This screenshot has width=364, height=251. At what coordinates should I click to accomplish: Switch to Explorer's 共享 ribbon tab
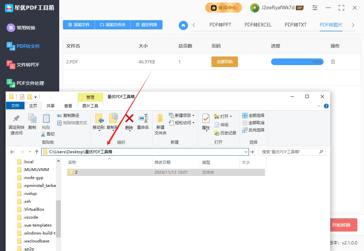[x=50, y=106]
